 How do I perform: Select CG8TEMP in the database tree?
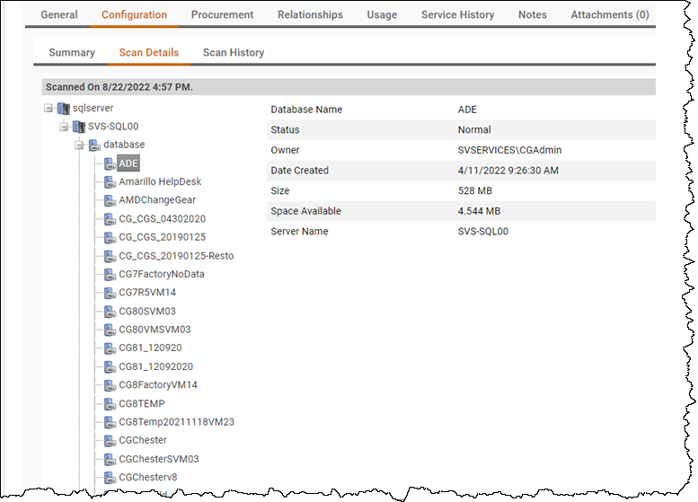coord(142,403)
